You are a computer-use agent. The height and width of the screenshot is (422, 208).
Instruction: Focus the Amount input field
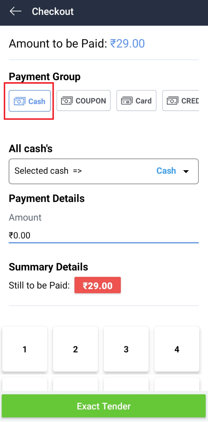pyautogui.click(x=104, y=236)
